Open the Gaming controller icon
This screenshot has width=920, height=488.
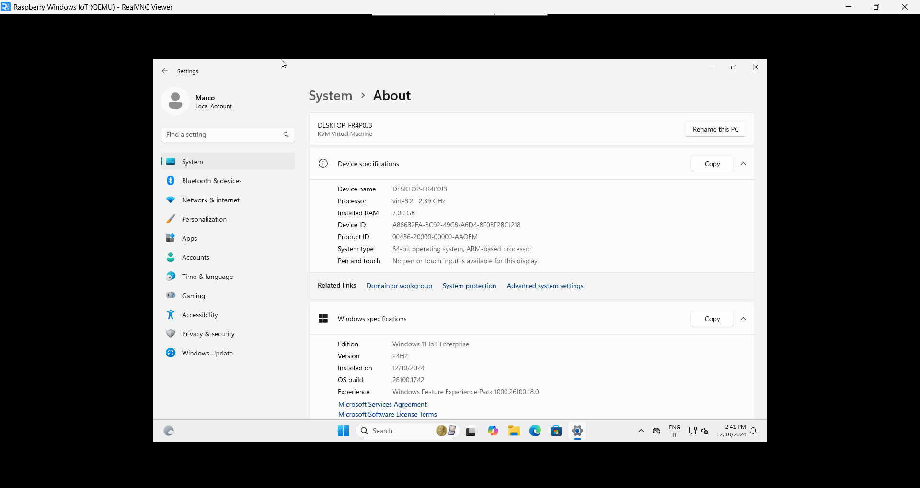point(171,295)
